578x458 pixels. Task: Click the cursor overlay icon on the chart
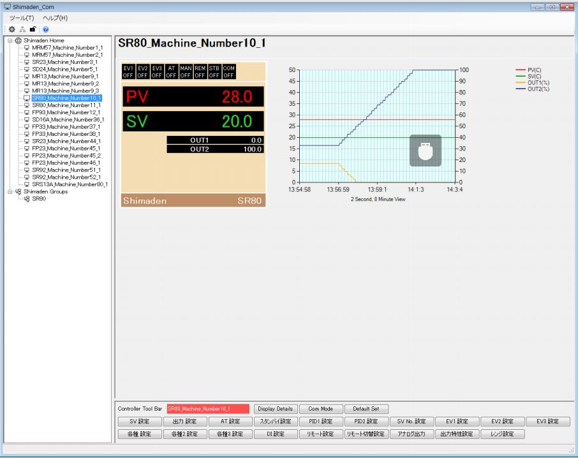click(x=425, y=151)
